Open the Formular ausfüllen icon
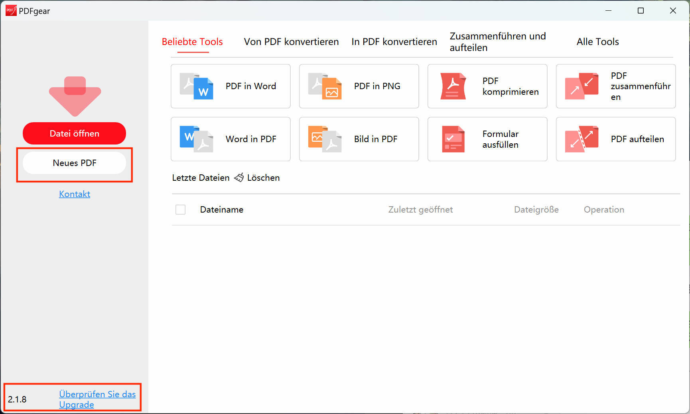Image resolution: width=690 pixels, height=414 pixels. (x=453, y=139)
